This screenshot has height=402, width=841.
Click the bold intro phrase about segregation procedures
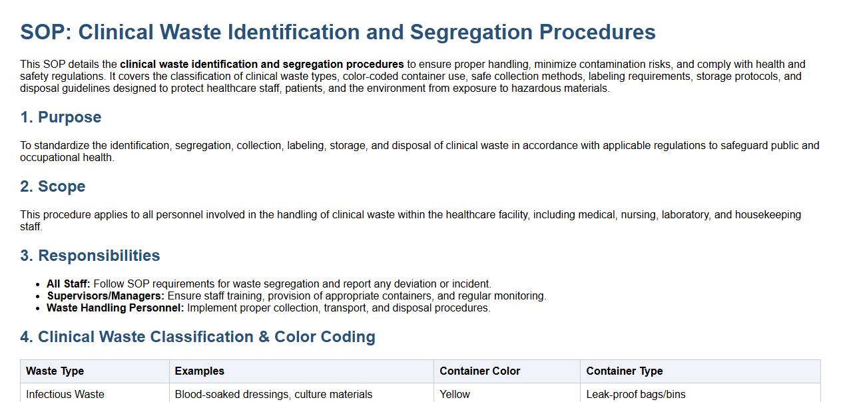(262, 65)
